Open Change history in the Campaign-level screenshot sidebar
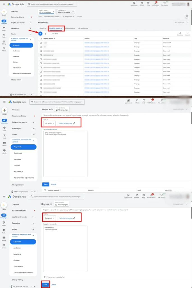 click(x=17, y=280)
